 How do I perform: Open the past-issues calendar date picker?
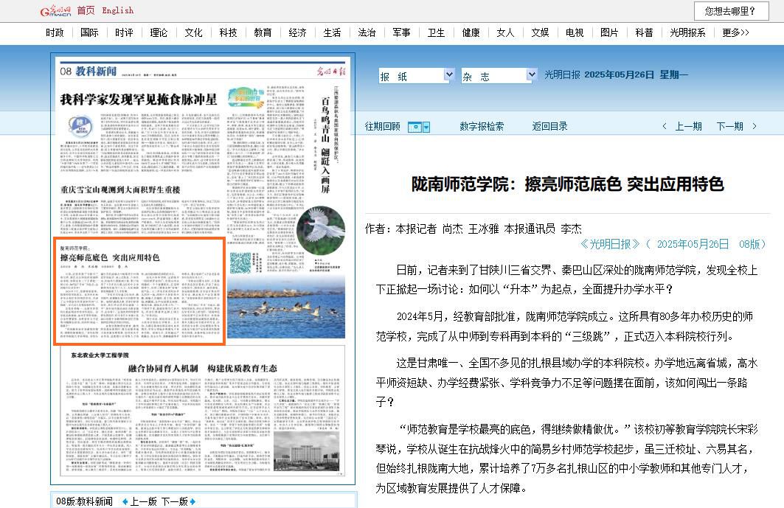pos(418,127)
